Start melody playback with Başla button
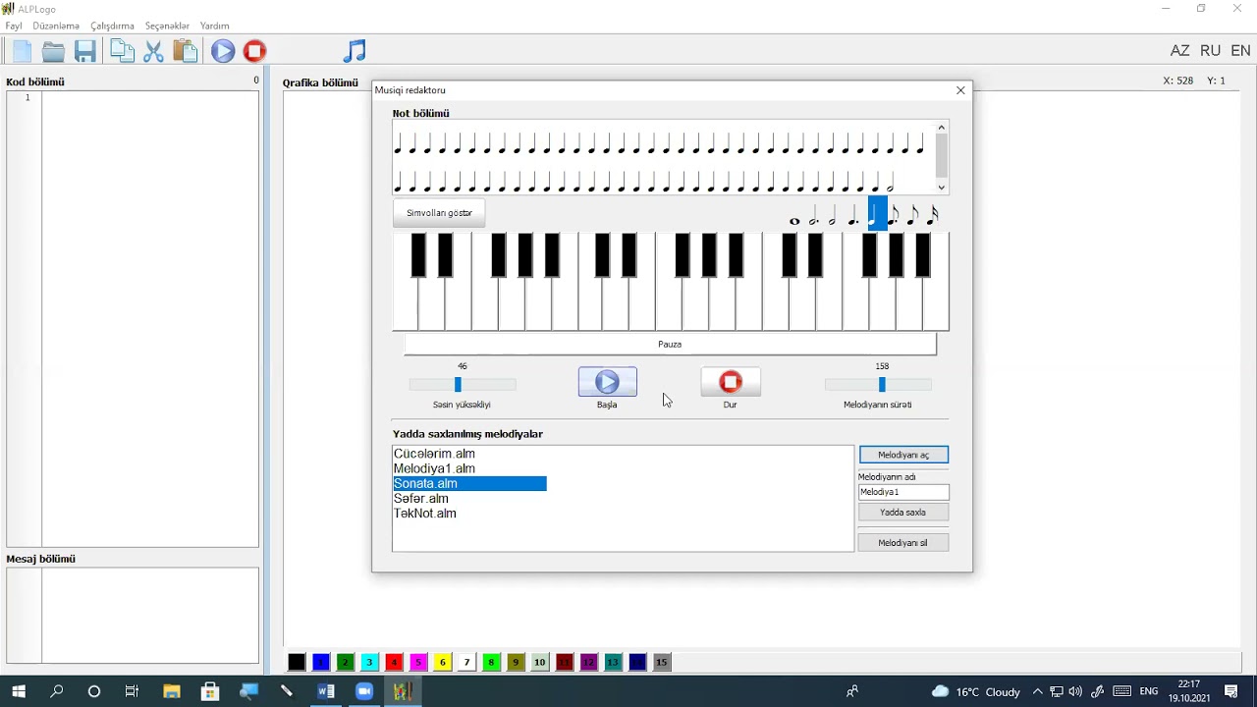 (607, 382)
